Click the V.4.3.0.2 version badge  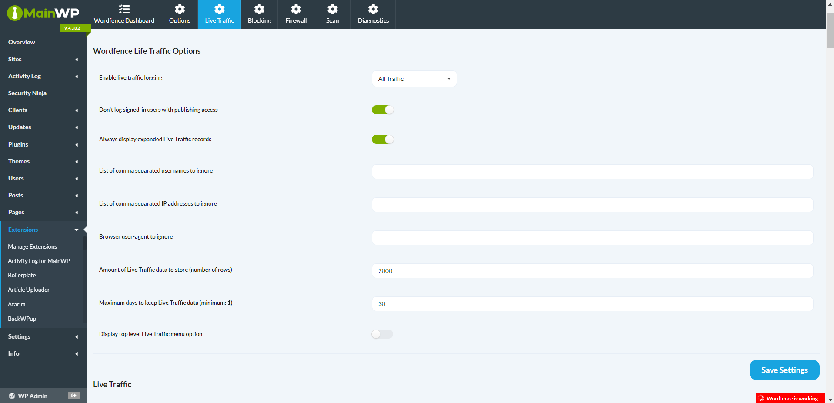click(75, 28)
